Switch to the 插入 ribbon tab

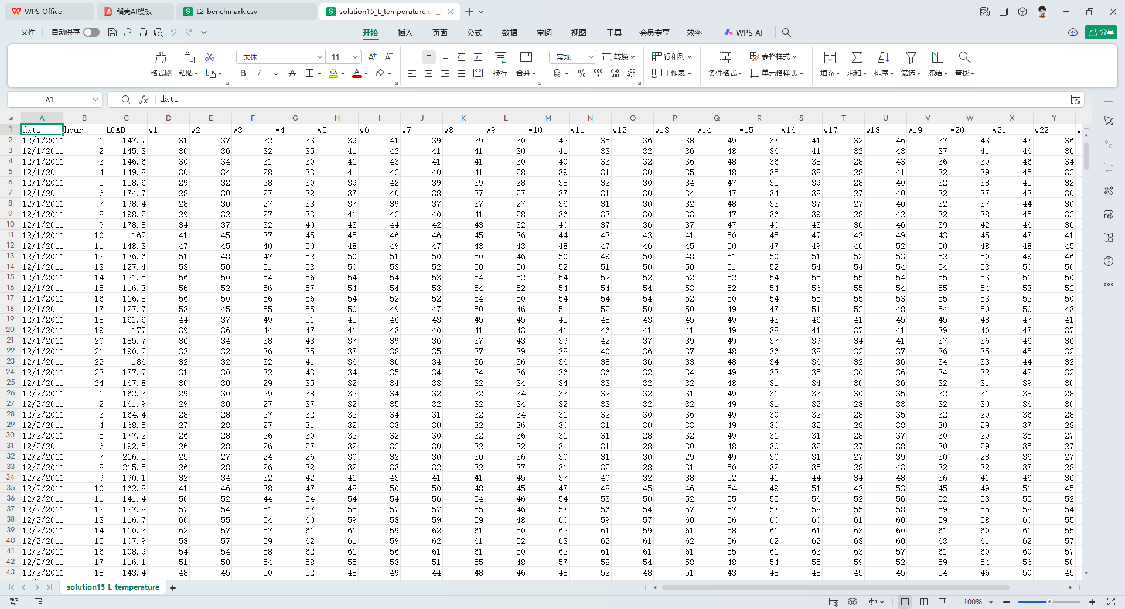405,33
